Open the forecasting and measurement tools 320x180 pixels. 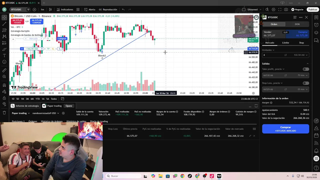[x=4, y=43]
